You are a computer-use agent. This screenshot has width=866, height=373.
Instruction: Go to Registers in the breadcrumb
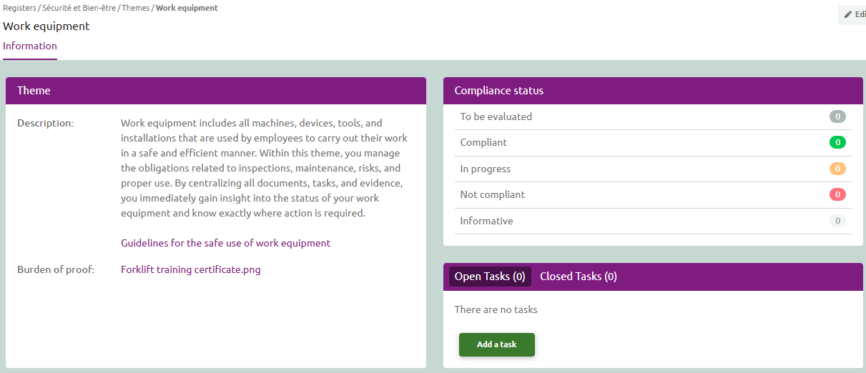click(19, 8)
